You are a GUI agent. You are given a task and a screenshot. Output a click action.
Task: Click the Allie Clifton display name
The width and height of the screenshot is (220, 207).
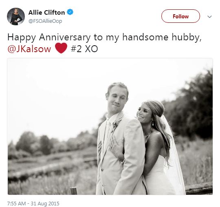point(46,13)
